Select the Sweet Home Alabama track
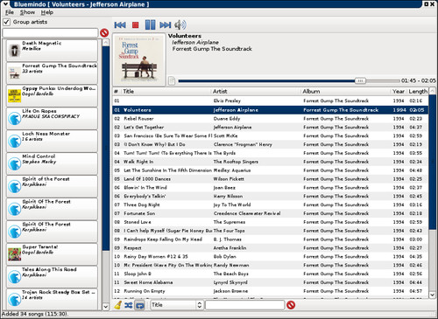The height and width of the screenshot is (319, 438). [x=271, y=282]
